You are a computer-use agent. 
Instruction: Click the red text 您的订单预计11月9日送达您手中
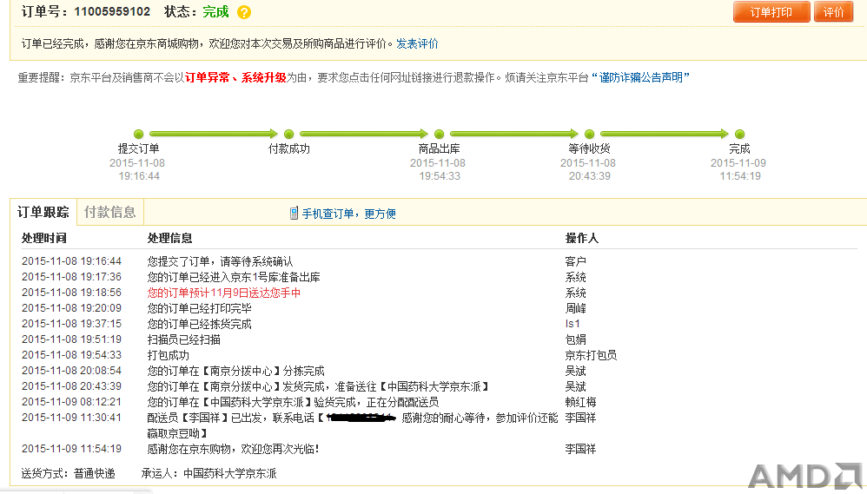click(224, 293)
